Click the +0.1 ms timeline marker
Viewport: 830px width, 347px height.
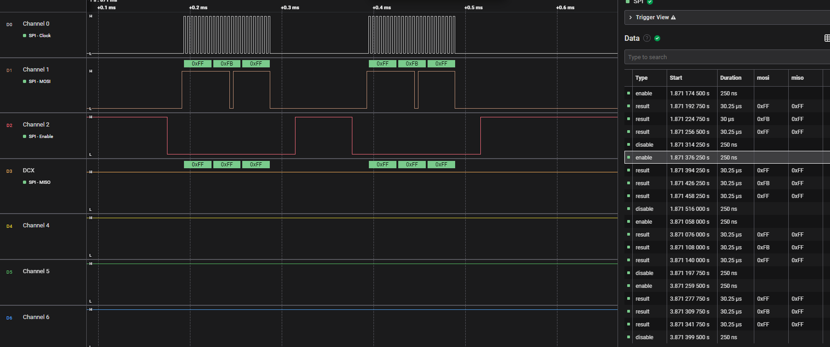click(106, 8)
